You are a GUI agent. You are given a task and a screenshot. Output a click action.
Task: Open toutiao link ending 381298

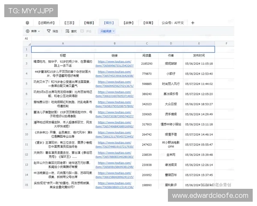click(x=114, y=165)
